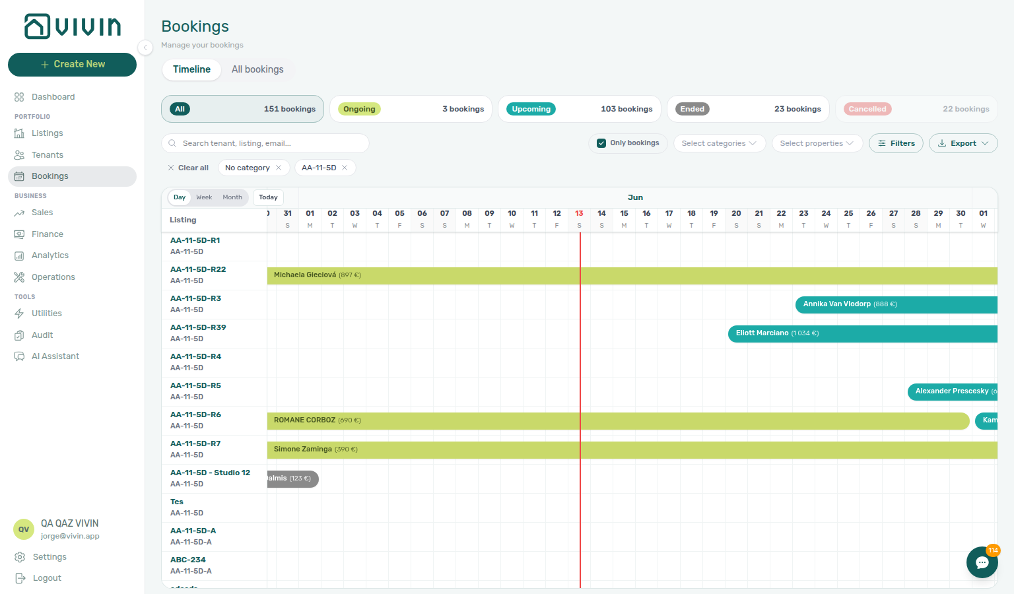This screenshot has width=1014, height=594.
Task: Select day 20 in timeline header
Action: (736, 219)
